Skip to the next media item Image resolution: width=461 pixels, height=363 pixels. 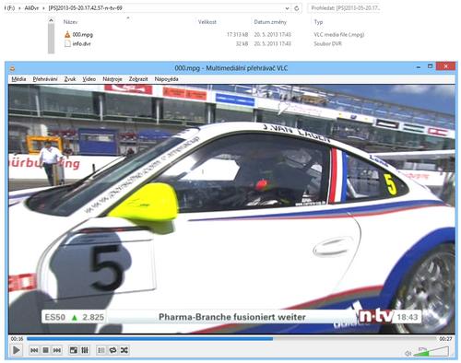click(x=57, y=350)
